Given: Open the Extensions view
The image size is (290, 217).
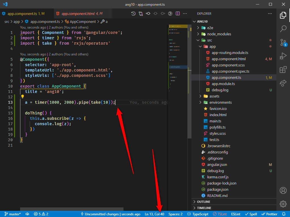Looking at the screenshot, I should click(x=283, y=69).
